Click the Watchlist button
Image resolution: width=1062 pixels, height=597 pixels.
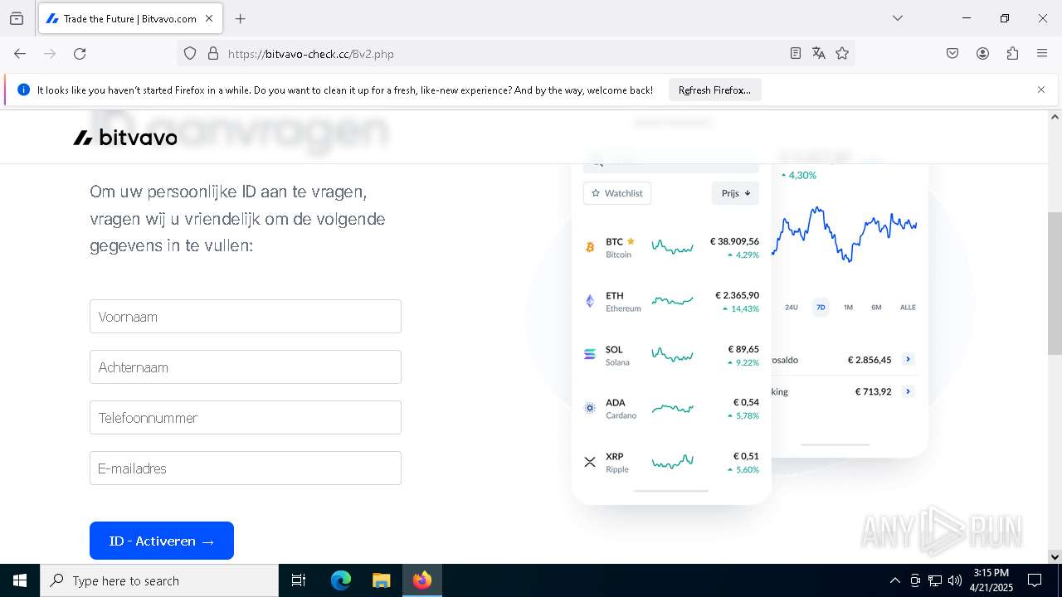[x=617, y=193]
